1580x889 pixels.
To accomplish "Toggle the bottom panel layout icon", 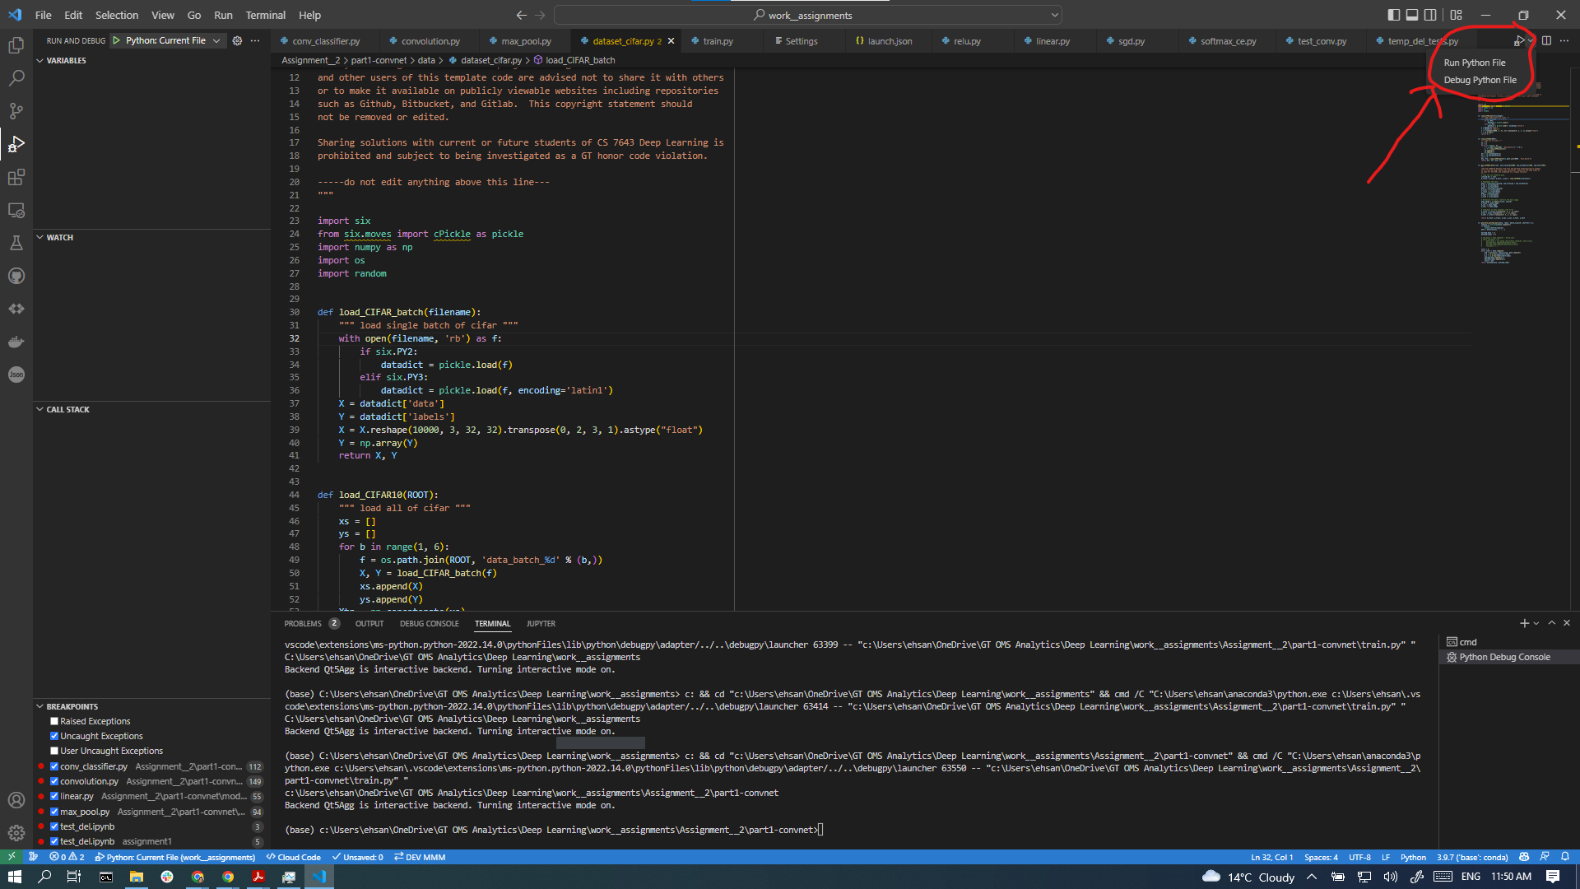I will click(x=1412, y=15).
